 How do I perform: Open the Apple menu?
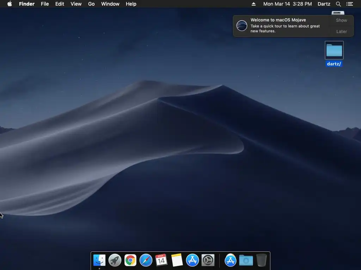tap(10, 4)
